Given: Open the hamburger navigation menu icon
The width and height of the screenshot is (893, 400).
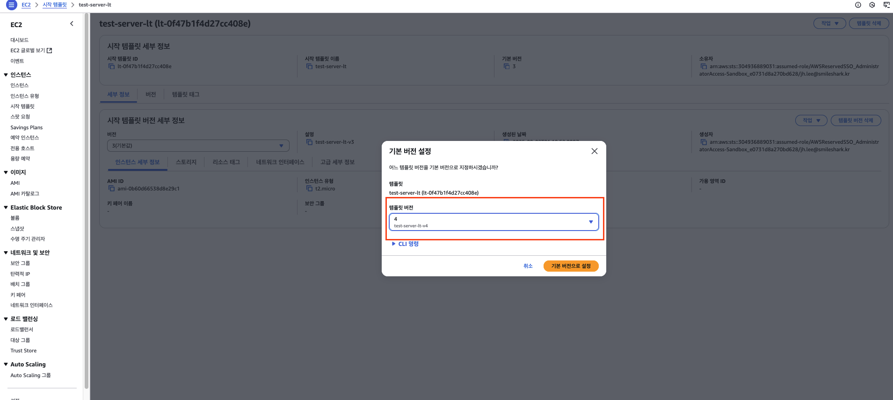Looking at the screenshot, I should 11,5.
